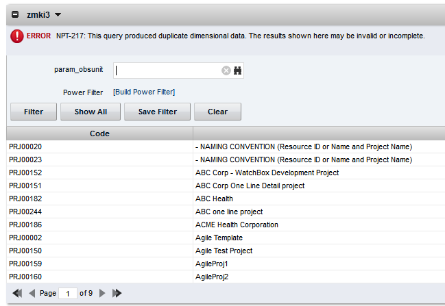Select the ABC Health project row

(226, 199)
